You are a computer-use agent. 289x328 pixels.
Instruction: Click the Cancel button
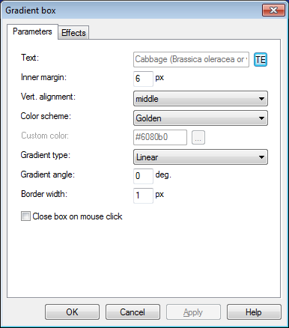coord(133,312)
